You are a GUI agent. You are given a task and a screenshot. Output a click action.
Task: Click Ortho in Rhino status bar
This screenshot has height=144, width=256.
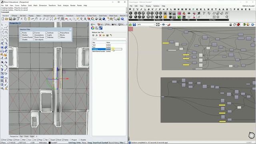[79, 142]
